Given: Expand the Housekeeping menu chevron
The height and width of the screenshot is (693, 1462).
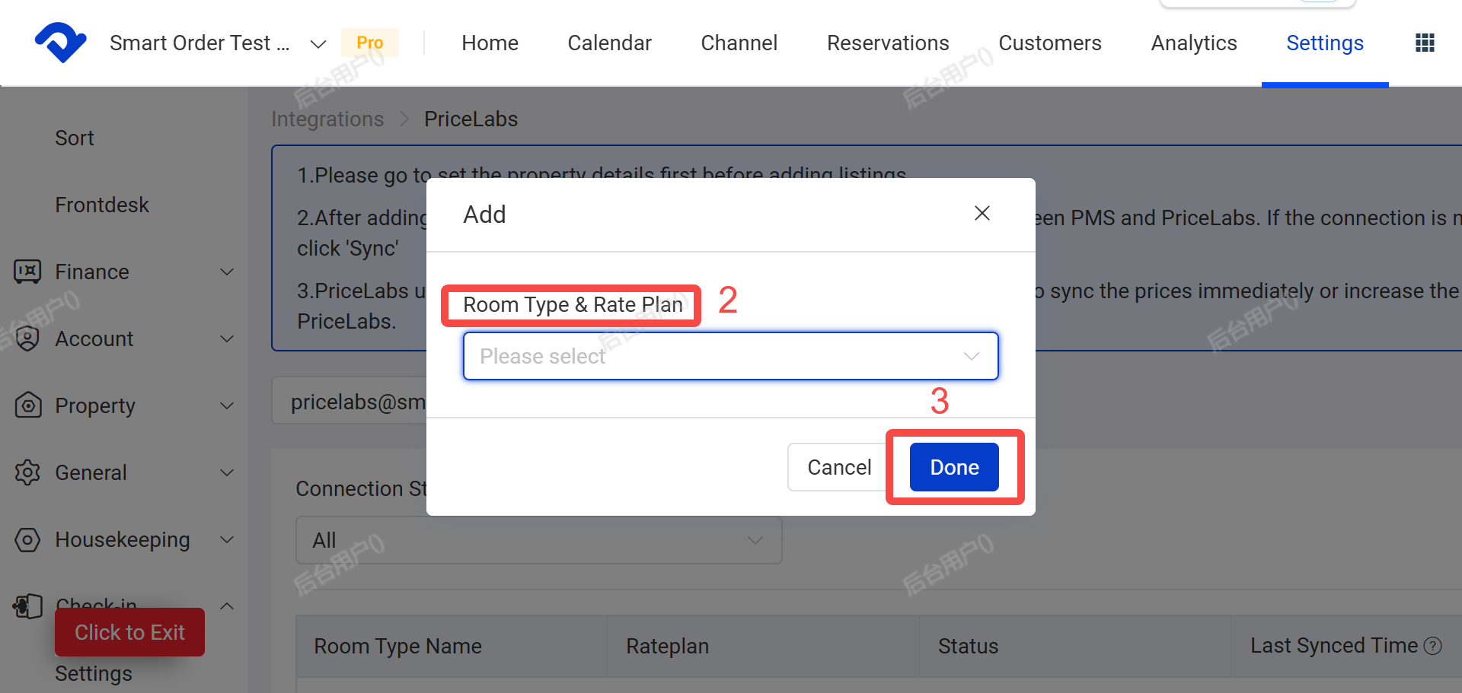Looking at the screenshot, I should coord(227,539).
